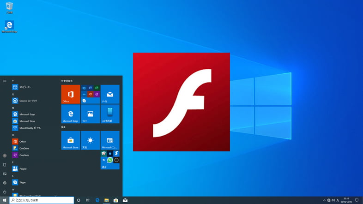Click the Power button in Start
This screenshot has width=363, height=204.
pos(5,192)
